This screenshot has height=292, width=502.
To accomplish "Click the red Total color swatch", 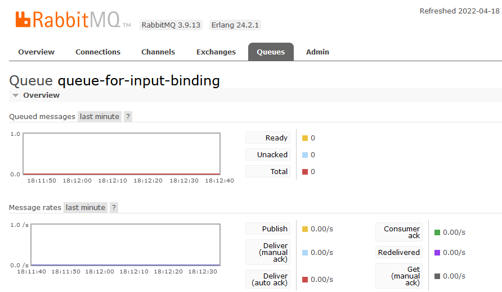I will (x=305, y=172).
